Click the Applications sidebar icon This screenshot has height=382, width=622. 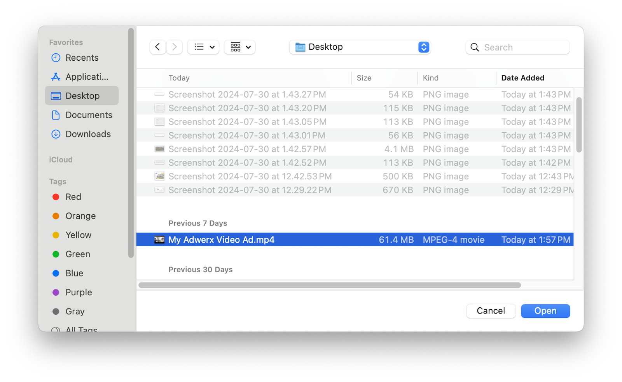tap(56, 77)
